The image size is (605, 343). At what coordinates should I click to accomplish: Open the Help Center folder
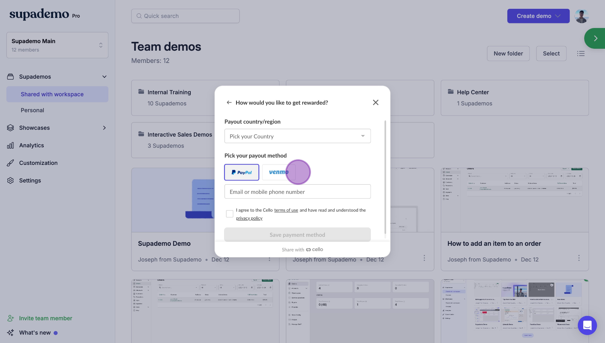pyautogui.click(x=515, y=98)
